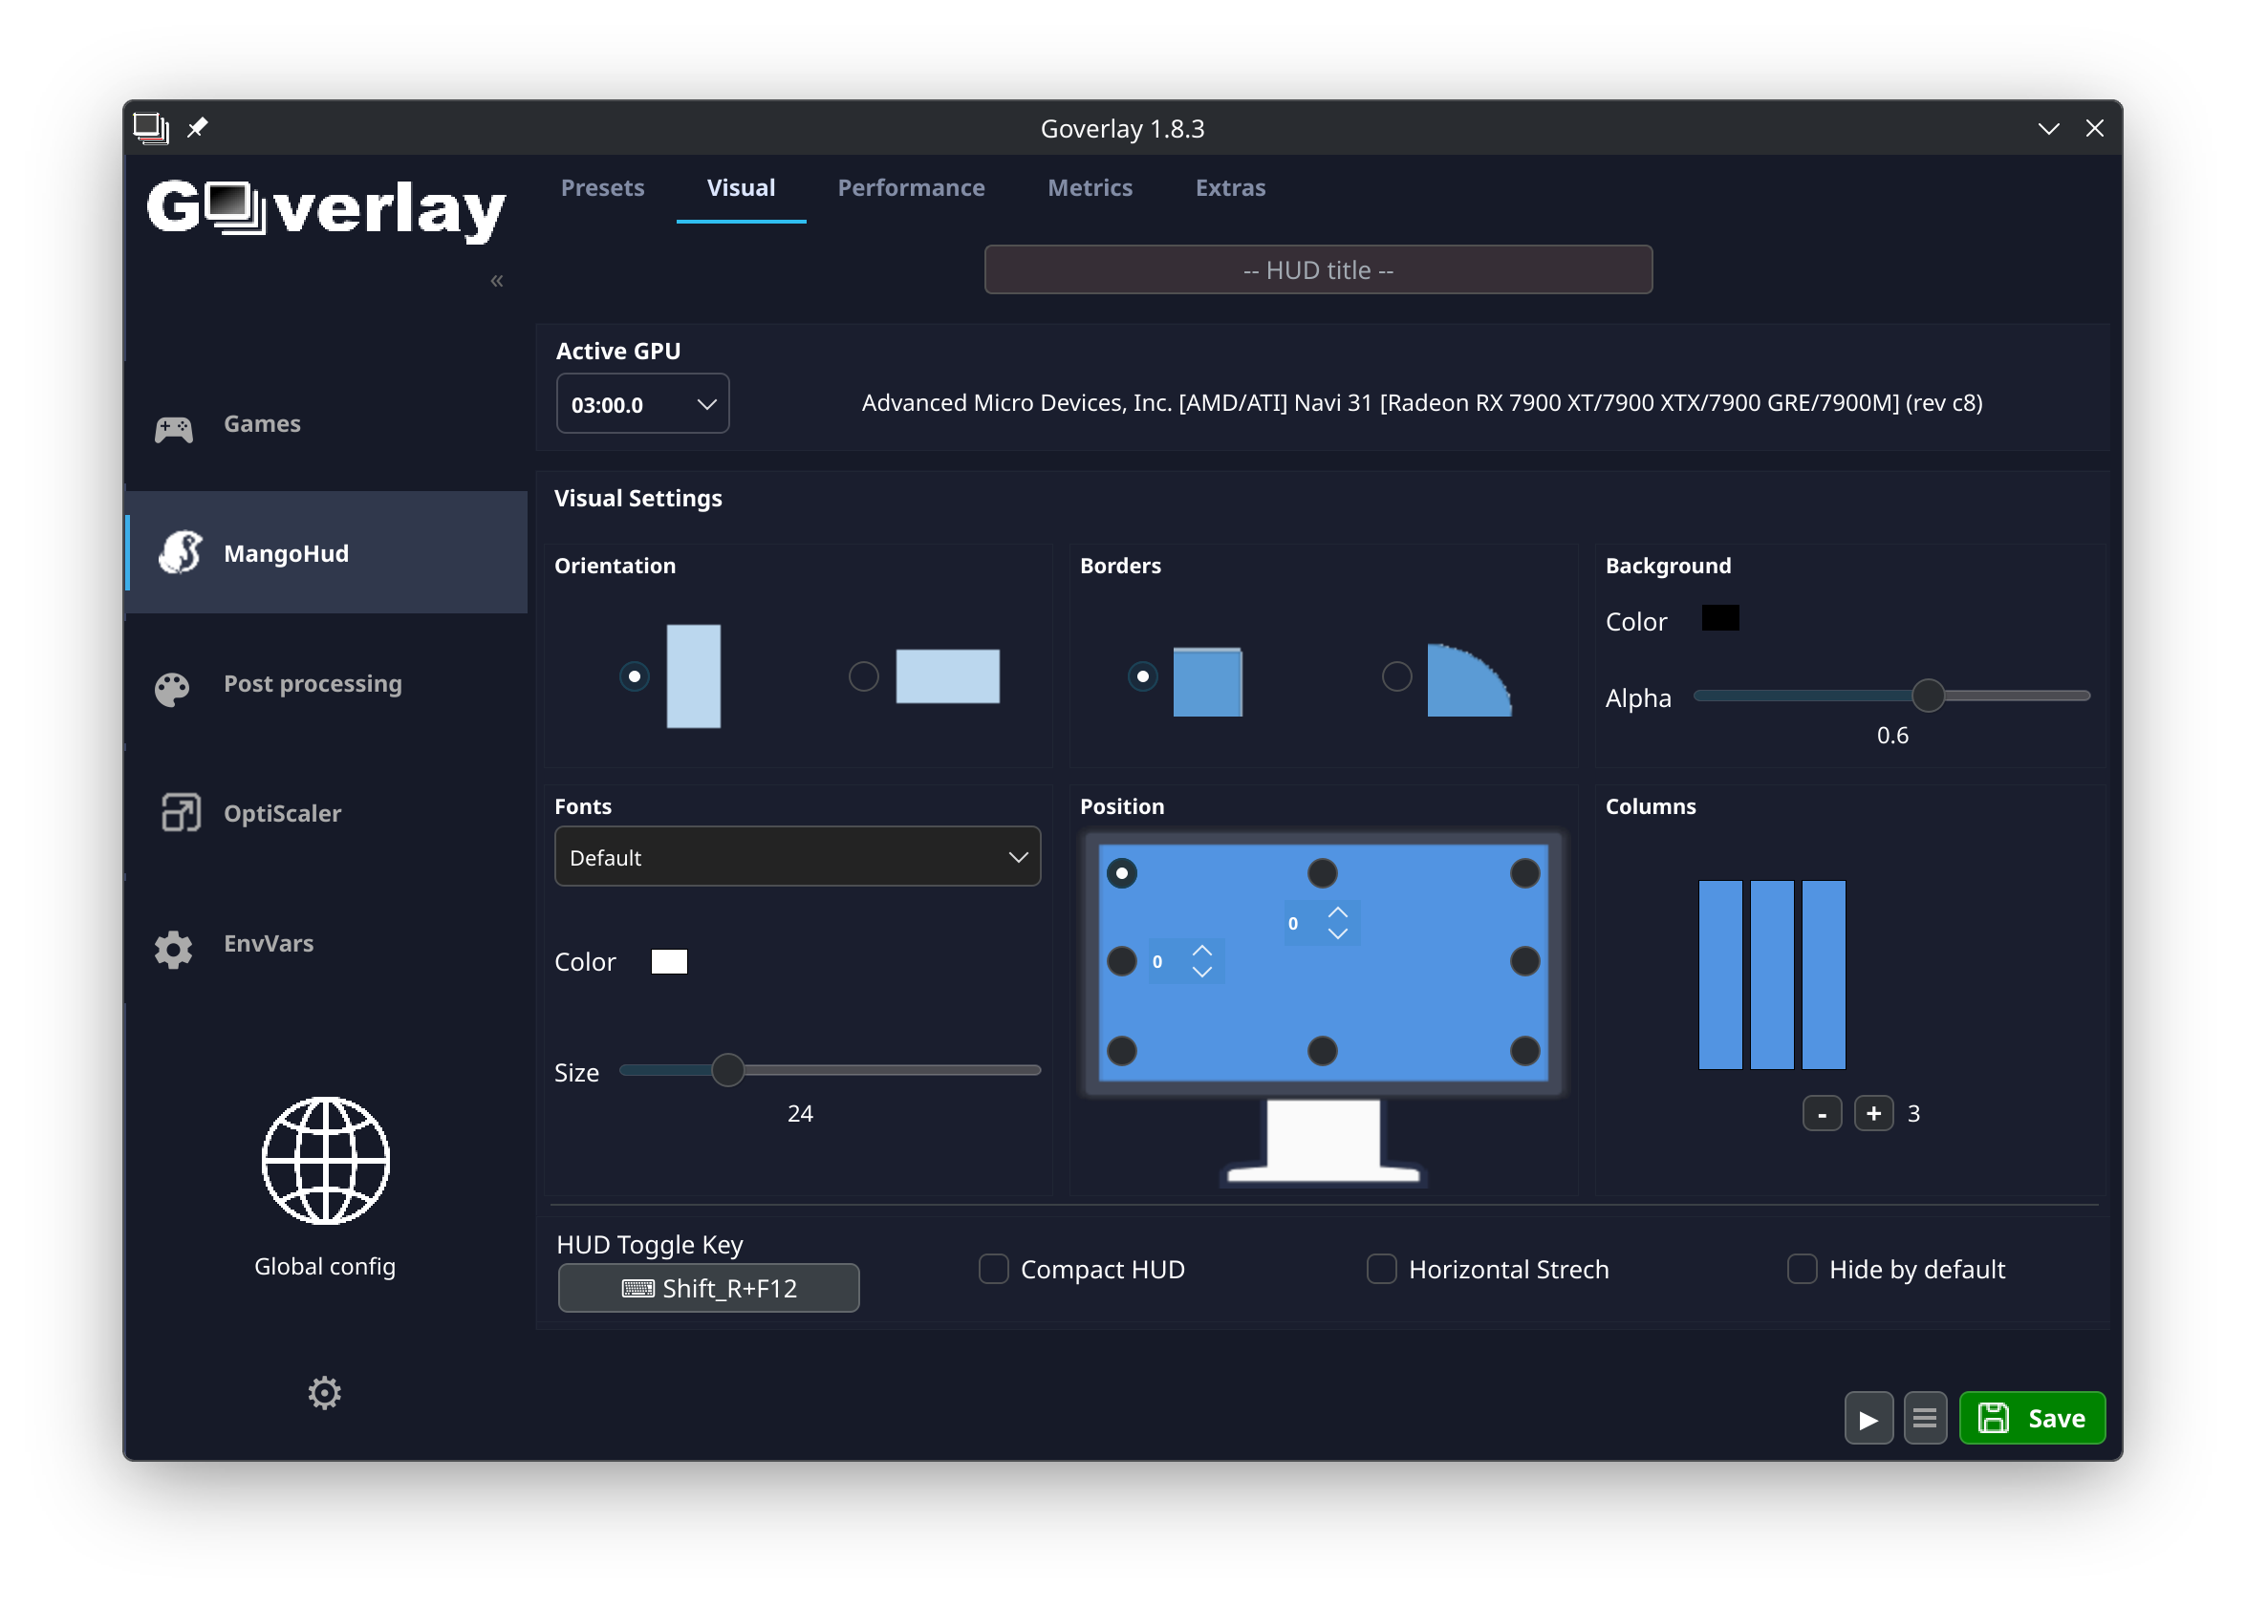Open the settings cog at sidebar bottom
This screenshot has width=2246, height=1607.
[324, 1392]
